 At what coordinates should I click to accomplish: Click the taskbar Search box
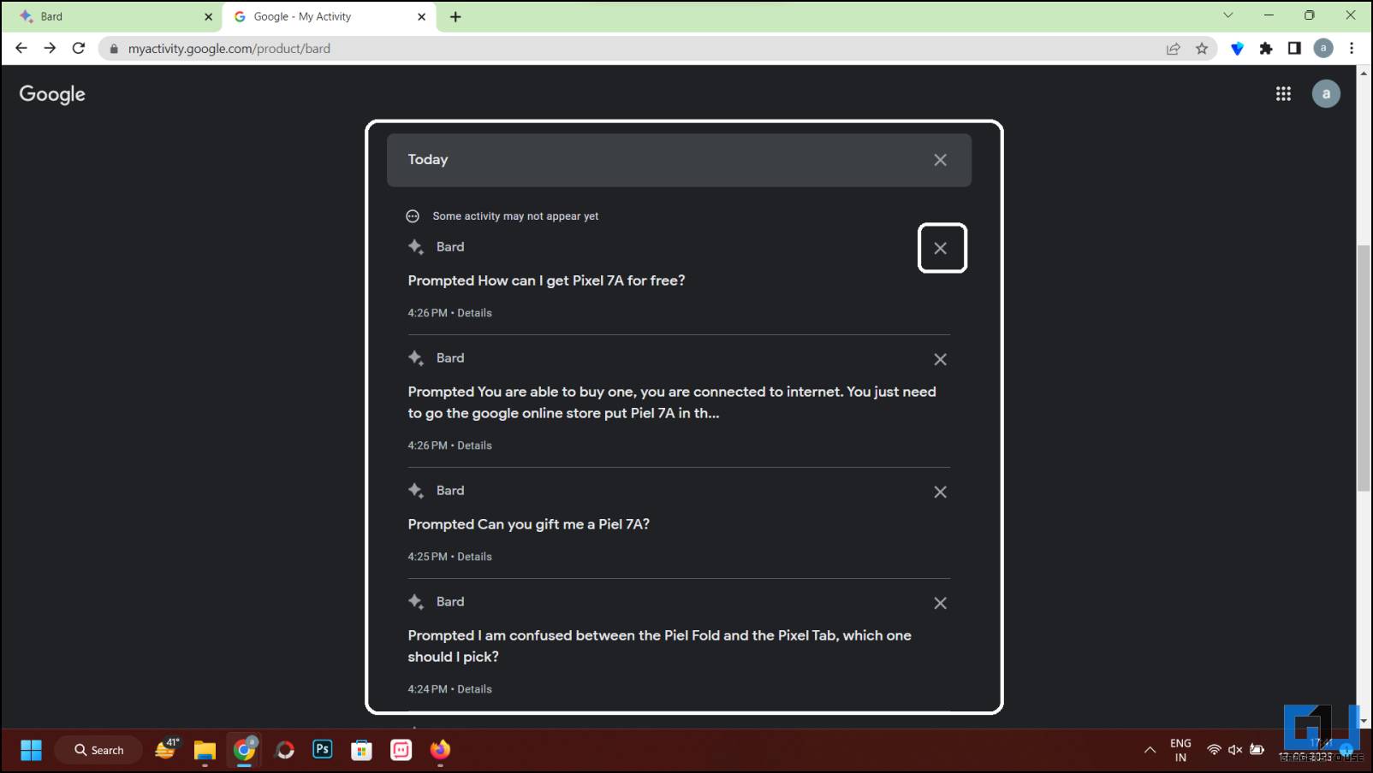click(98, 750)
